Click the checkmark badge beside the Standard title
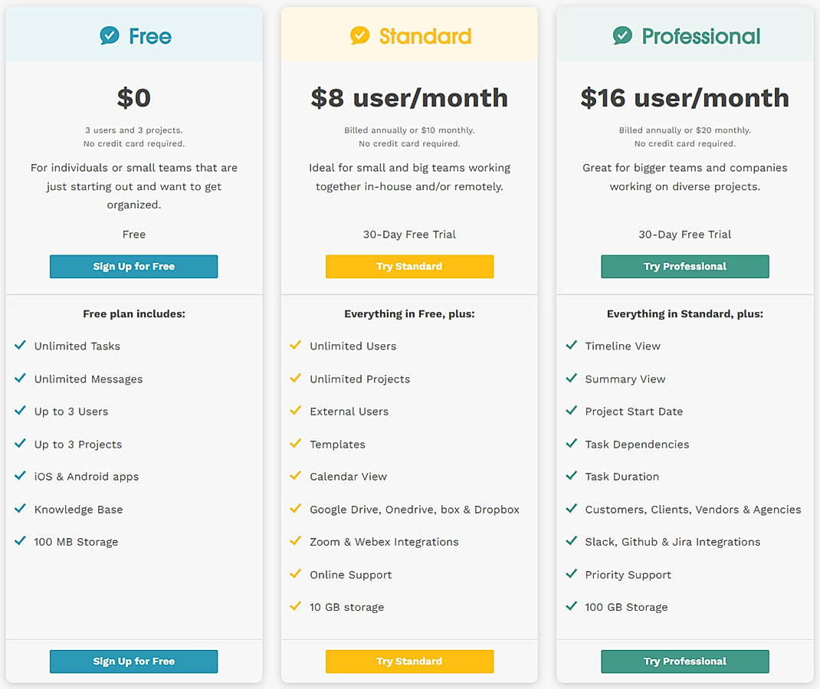The height and width of the screenshot is (689, 820). (x=359, y=35)
